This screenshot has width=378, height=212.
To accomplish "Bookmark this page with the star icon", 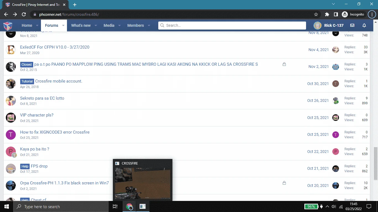I will pos(316,14).
